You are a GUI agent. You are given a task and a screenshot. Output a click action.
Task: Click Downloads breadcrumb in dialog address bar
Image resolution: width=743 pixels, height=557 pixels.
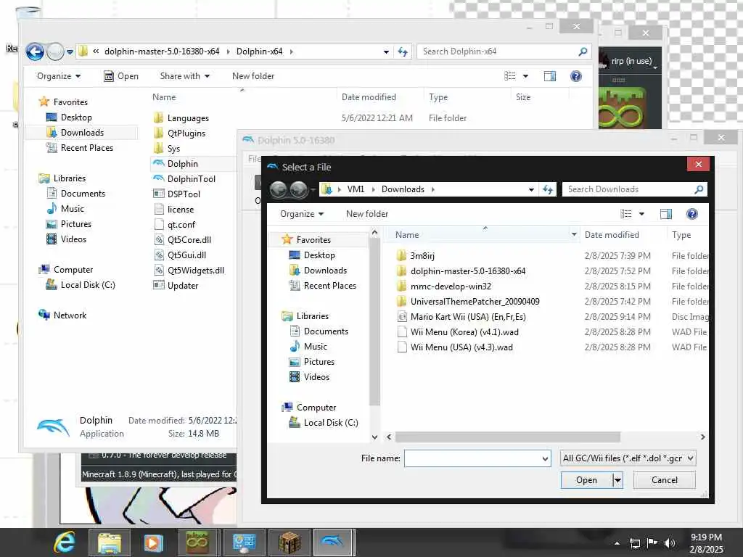coord(403,189)
